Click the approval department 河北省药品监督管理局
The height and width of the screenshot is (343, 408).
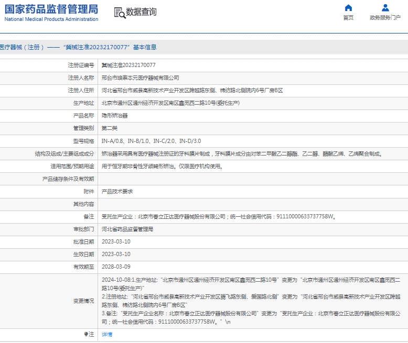[x=127, y=229]
